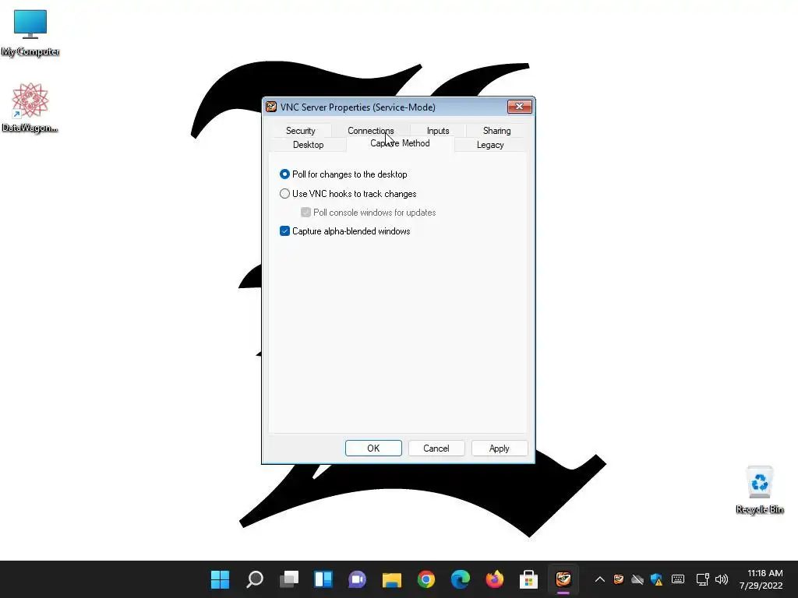
Task: Click the Apply button
Action: 500,448
